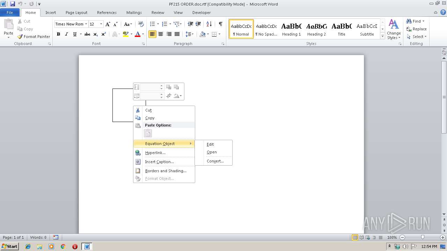Click the Replace button

click(416, 29)
